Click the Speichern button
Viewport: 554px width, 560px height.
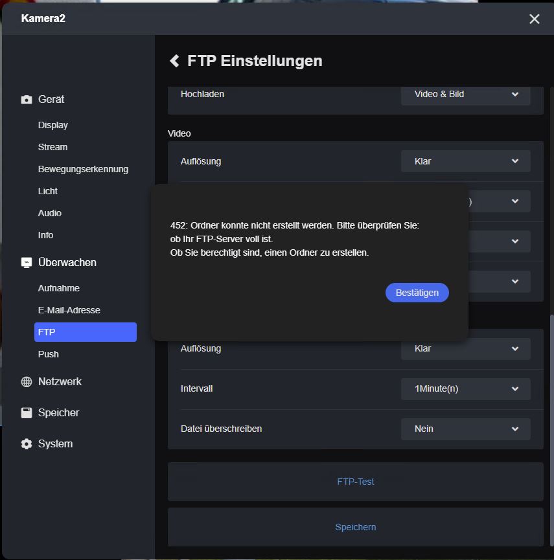tap(355, 527)
